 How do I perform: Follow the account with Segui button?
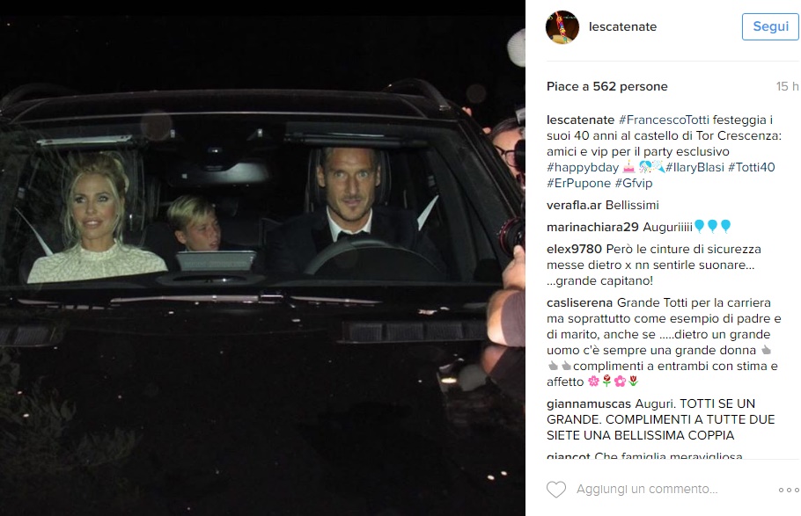(x=770, y=26)
